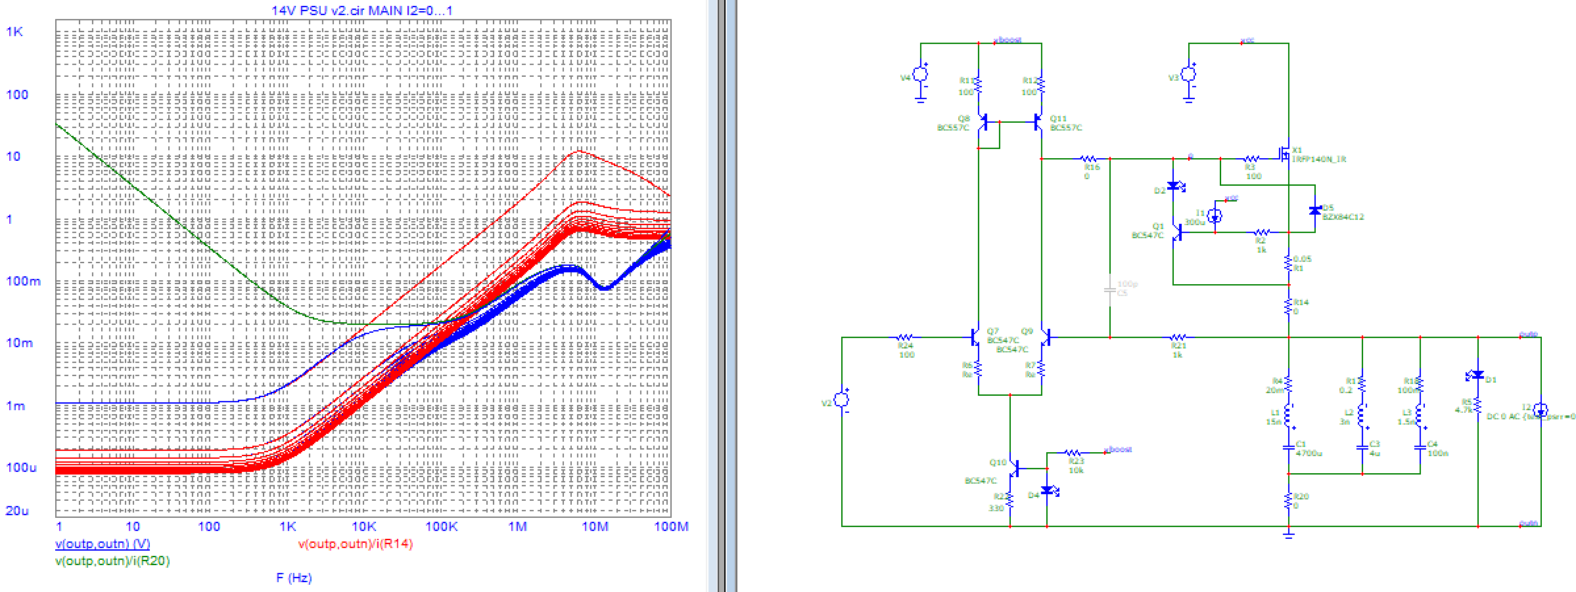Select resistor R5 4.7k symbol
Image resolution: width=1576 pixels, height=592 pixels.
pyautogui.click(x=1478, y=406)
